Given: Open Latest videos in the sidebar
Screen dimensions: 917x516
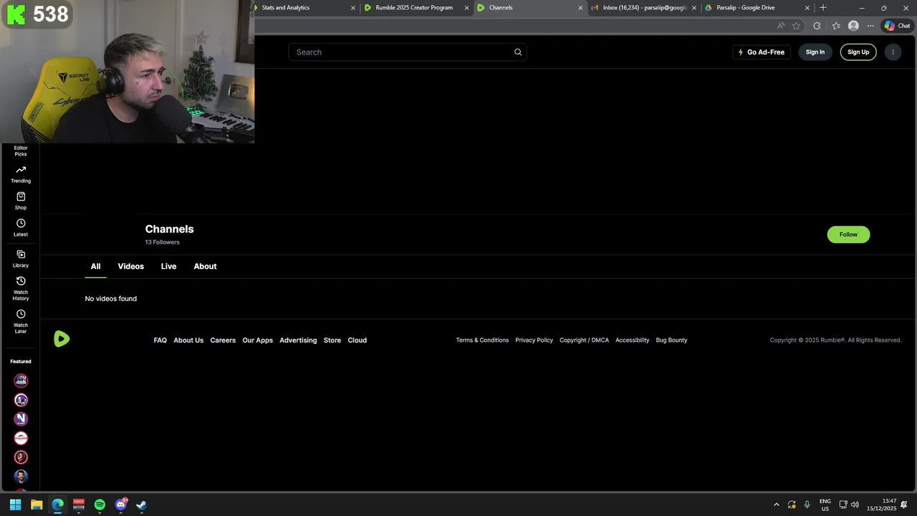Looking at the screenshot, I should (21, 228).
